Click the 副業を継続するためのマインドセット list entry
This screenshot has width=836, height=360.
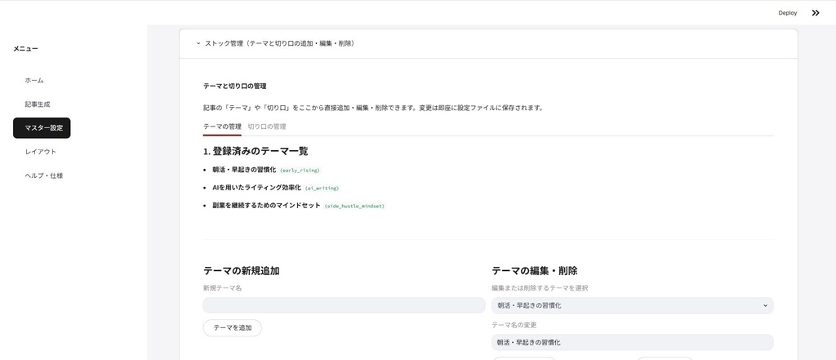click(267, 206)
